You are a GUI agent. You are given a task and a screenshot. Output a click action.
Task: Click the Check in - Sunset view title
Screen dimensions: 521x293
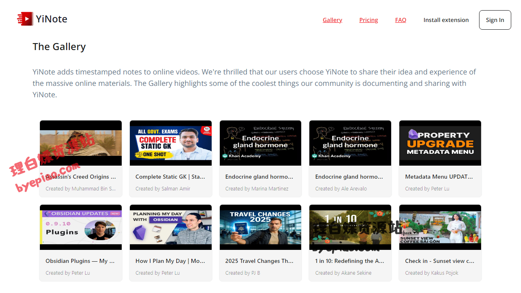pyautogui.click(x=440, y=261)
